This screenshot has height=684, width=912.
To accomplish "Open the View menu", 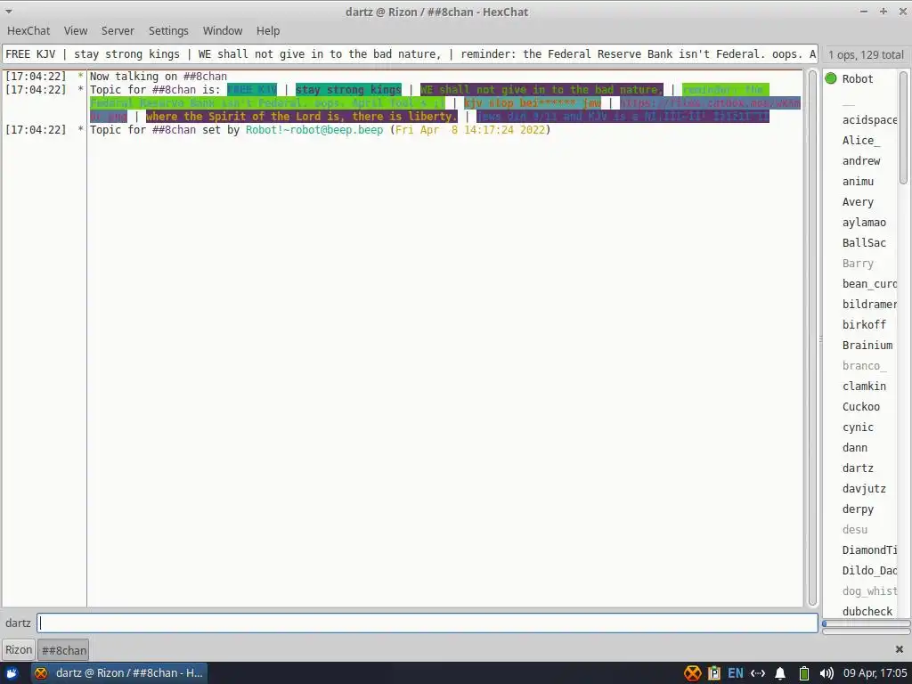I will (76, 31).
